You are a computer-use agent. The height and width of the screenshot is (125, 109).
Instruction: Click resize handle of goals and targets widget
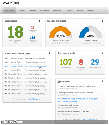click(103, 45)
